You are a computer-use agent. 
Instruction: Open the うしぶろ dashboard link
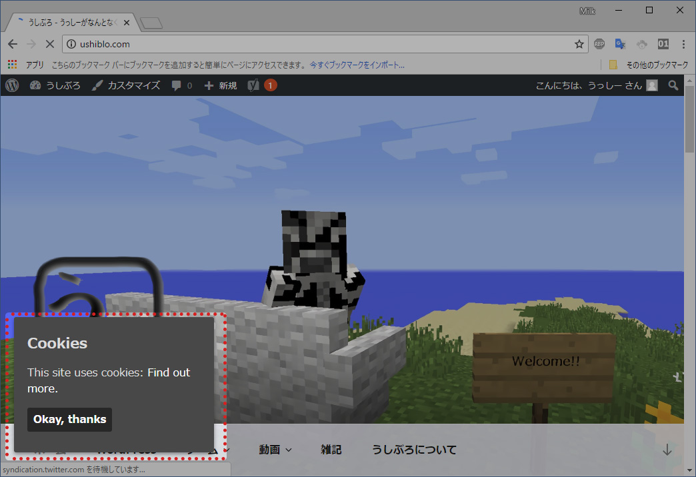point(55,85)
